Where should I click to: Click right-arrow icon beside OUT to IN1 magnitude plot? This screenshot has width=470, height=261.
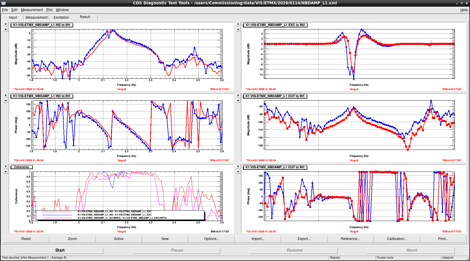click(x=238, y=95)
